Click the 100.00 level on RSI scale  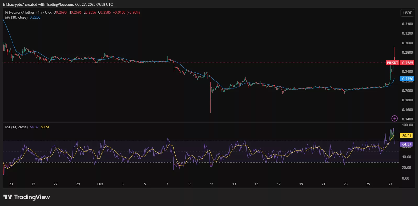click(407, 125)
